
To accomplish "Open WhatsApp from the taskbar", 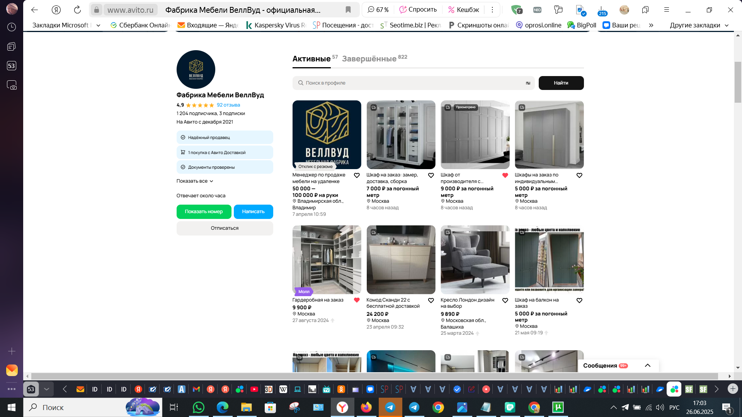I will [198, 407].
